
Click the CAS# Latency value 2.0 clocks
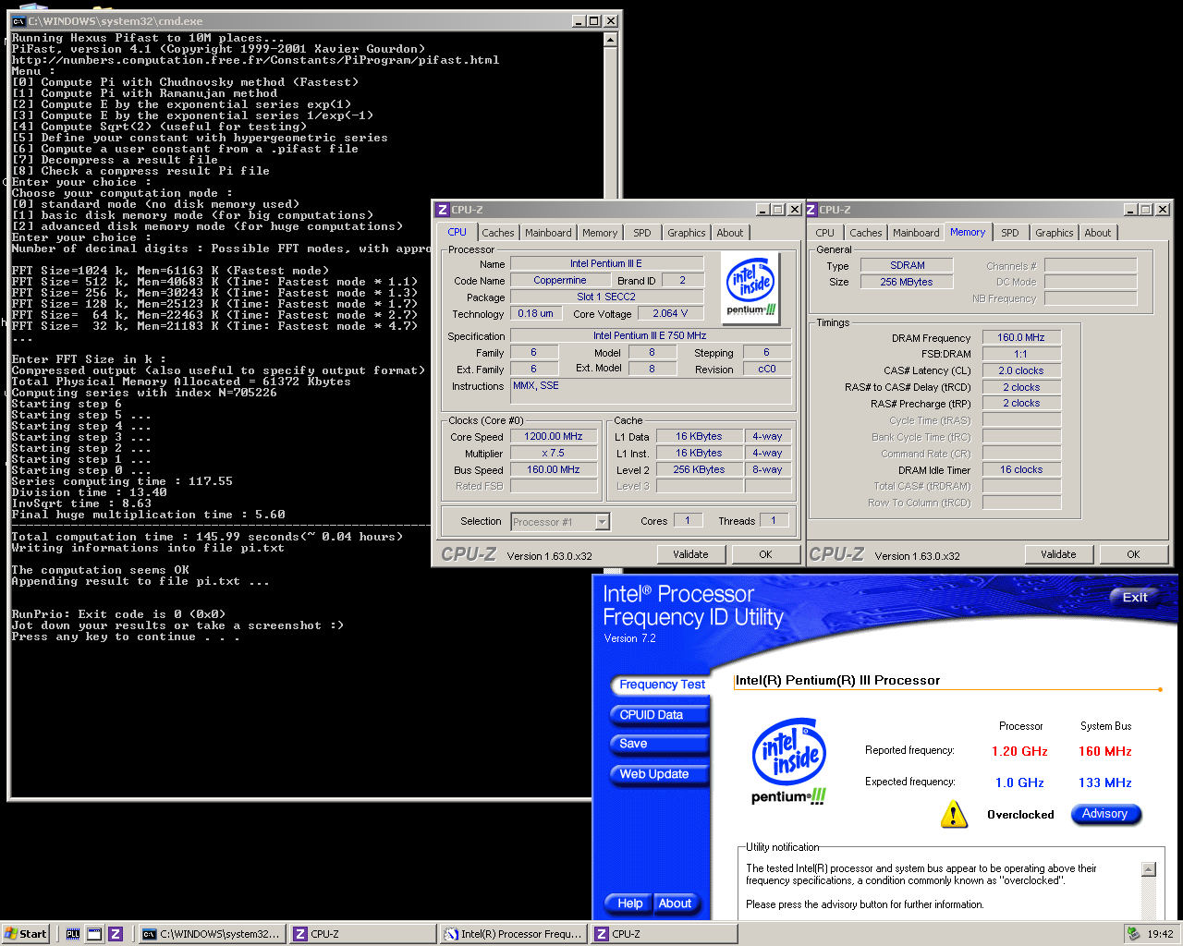[1021, 371]
